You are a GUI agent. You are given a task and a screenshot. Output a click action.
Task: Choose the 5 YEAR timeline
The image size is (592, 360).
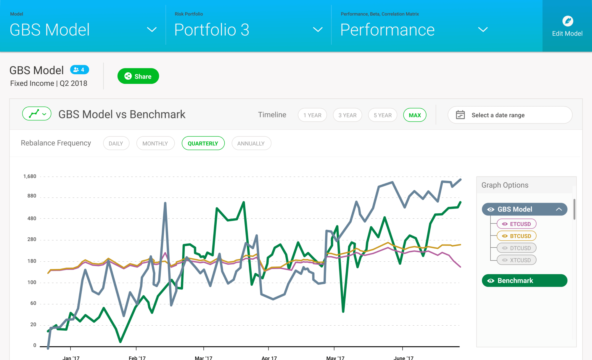coord(382,115)
